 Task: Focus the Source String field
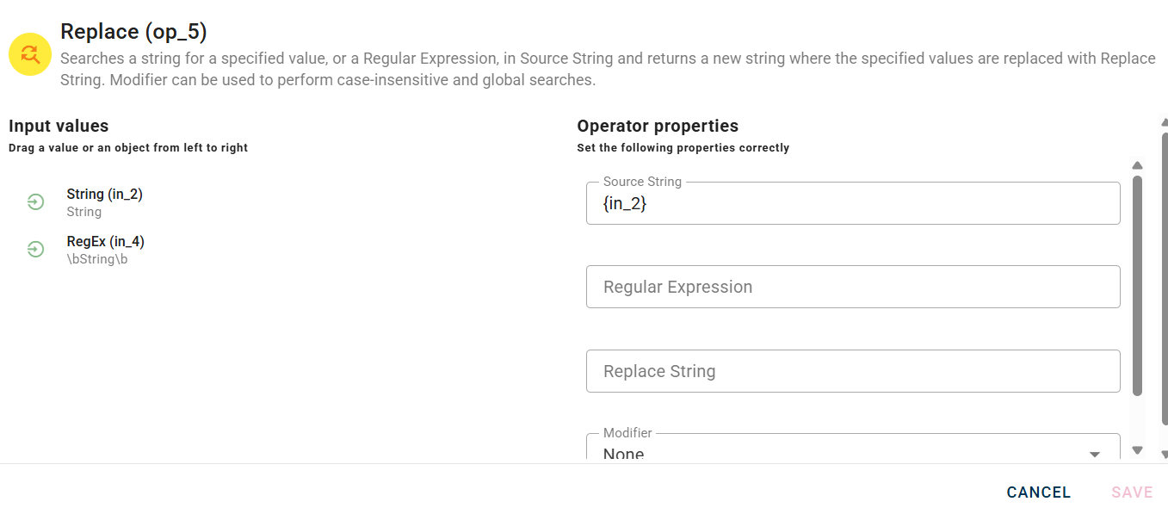coord(852,204)
